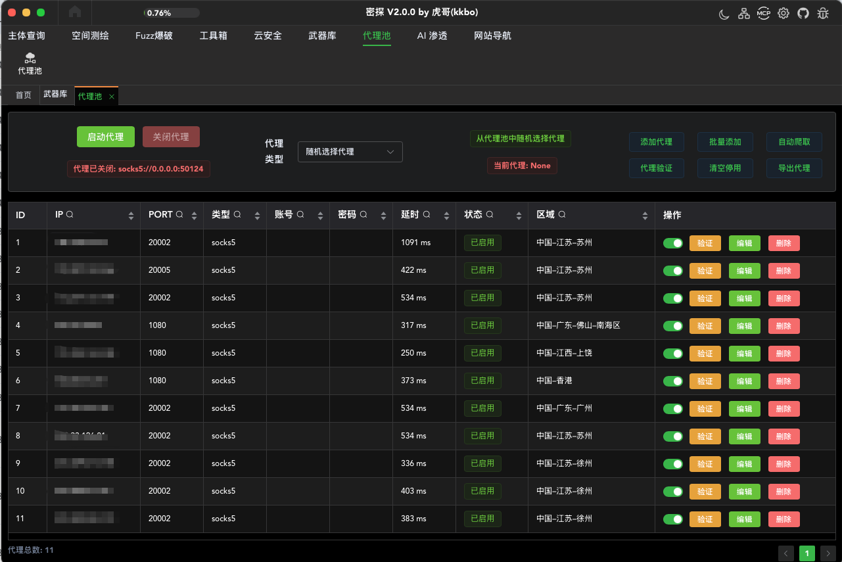Viewport: 842px width, 562px height.
Task: Open 主体查询 menu
Action: (27, 35)
